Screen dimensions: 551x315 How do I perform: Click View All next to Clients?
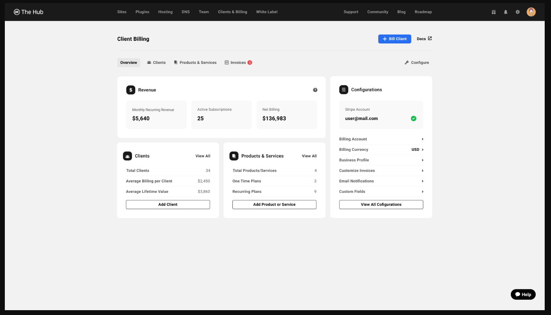click(203, 156)
